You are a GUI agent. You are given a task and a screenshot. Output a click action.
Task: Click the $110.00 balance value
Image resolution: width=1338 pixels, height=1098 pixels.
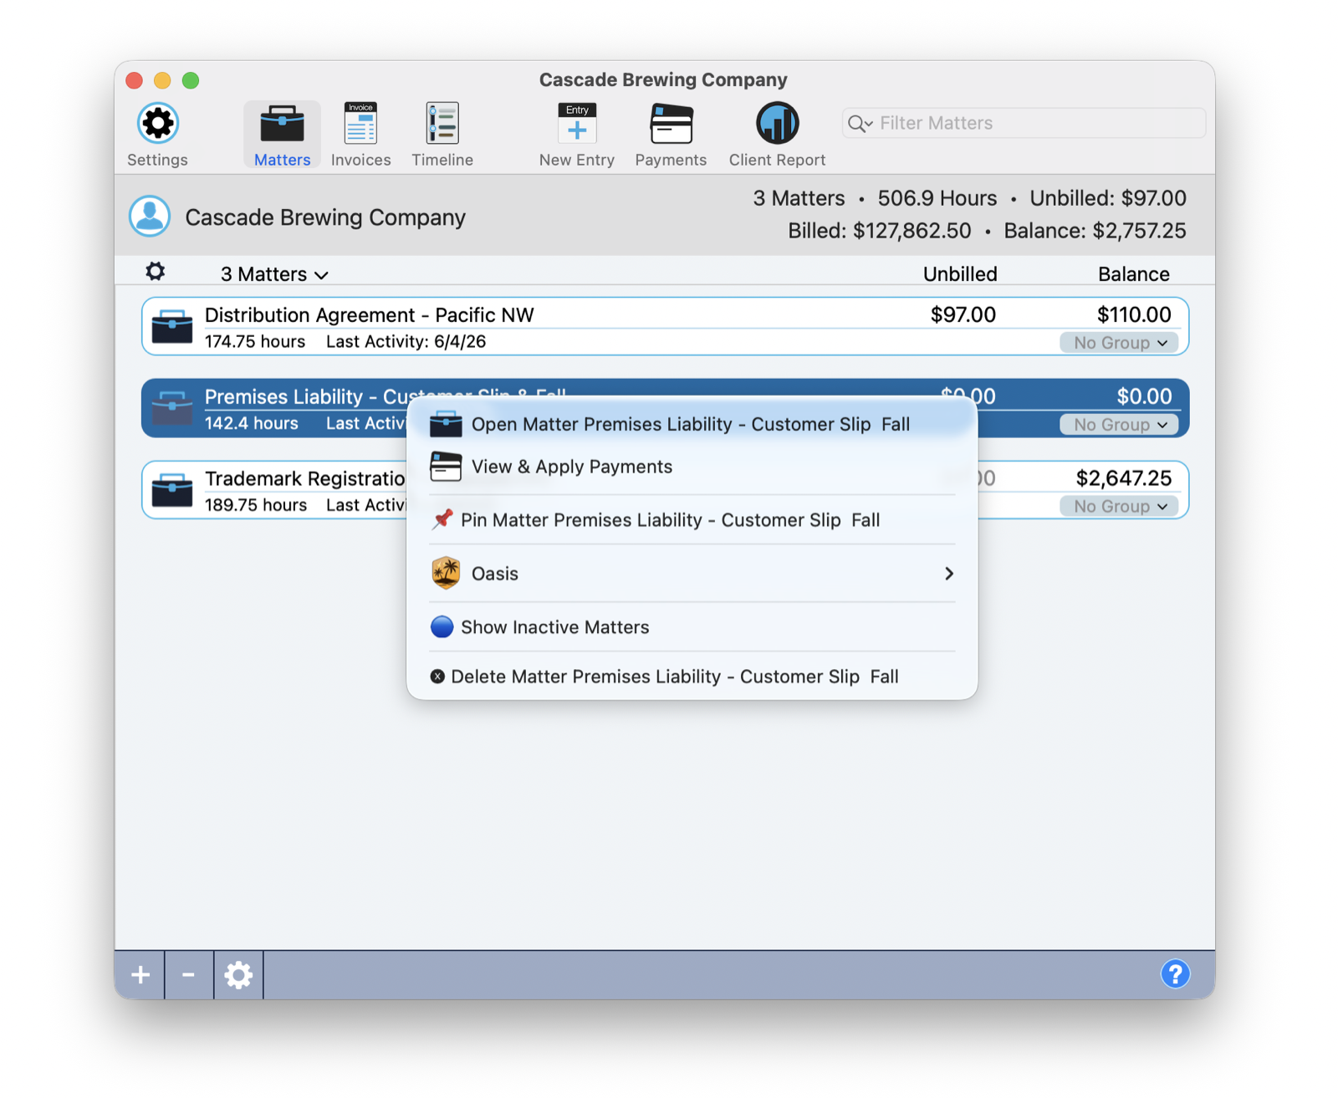point(1134,314)
